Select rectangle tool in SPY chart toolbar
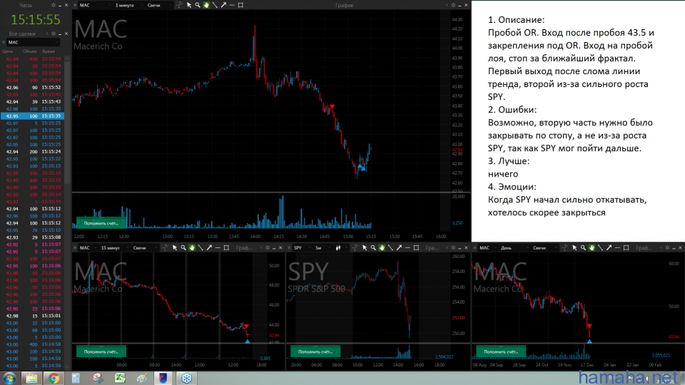 click(x=416, y=248)
